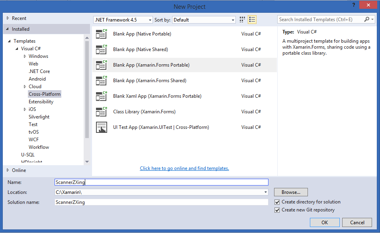Expand the Windows tree node
This screenshot has width=380, height=233.
coord(24,56)
